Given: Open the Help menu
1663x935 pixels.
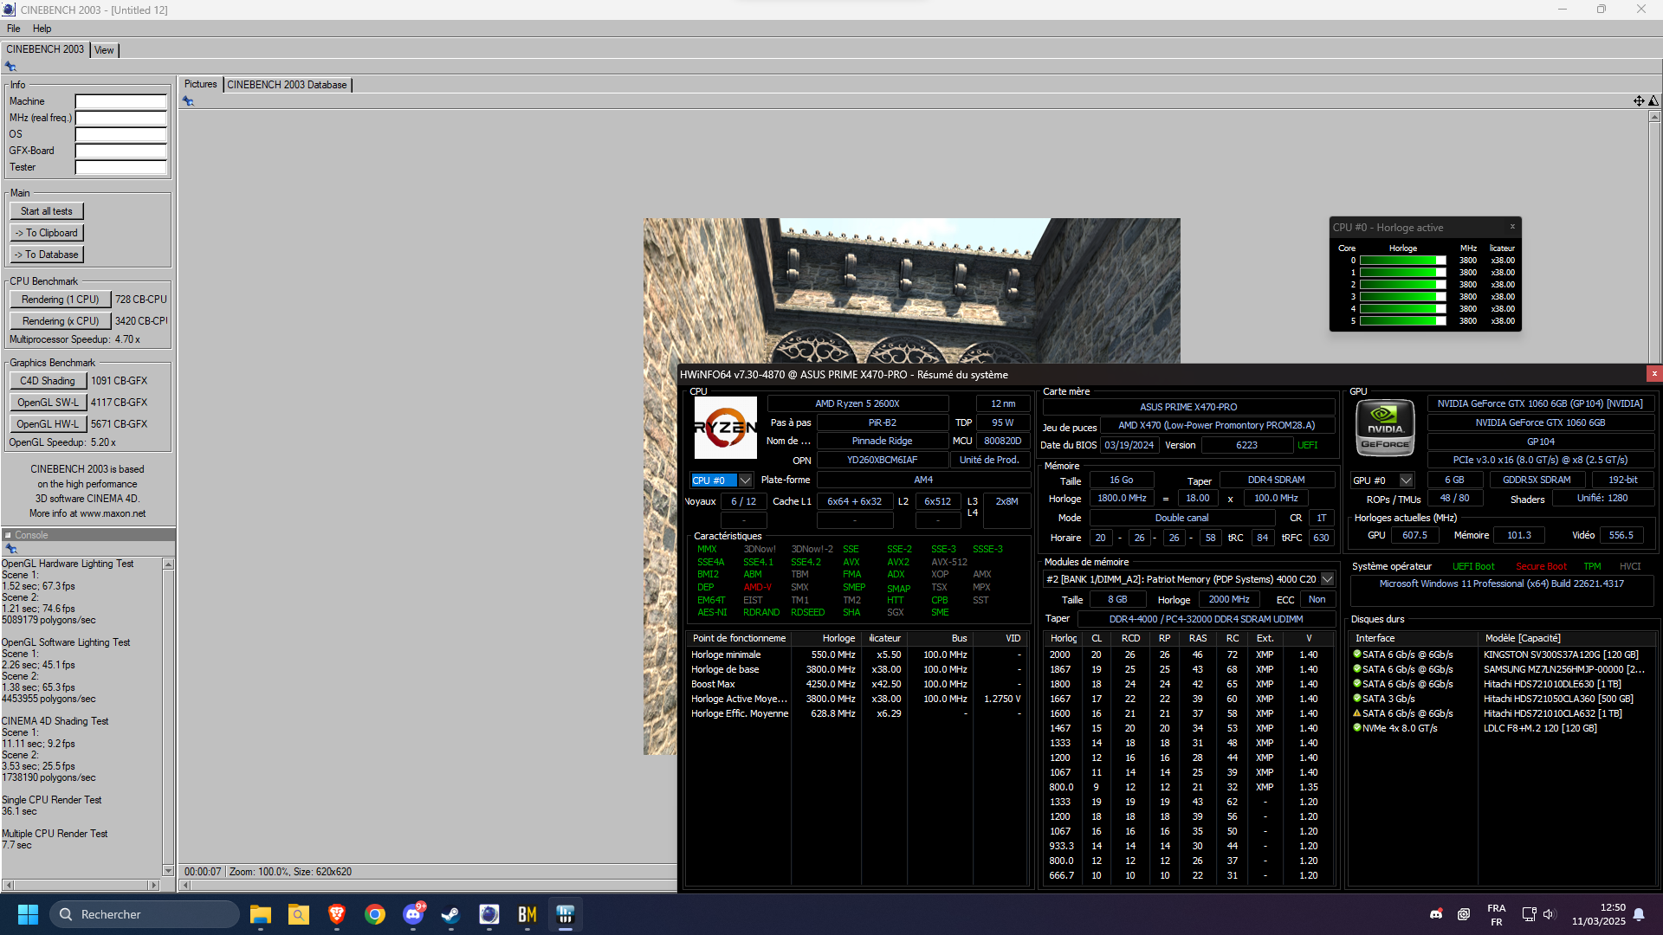Looking at the screenshot, I should pyautogui.click(x=42, y=29).
